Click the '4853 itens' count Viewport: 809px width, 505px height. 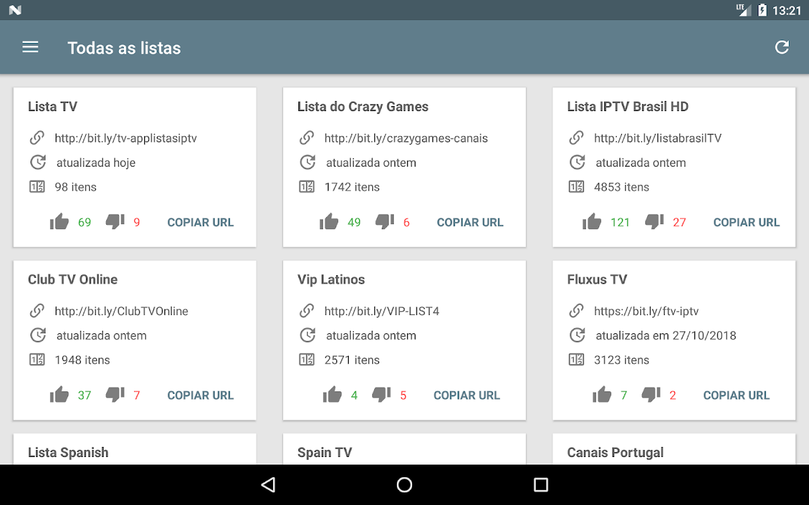[621, 187]
